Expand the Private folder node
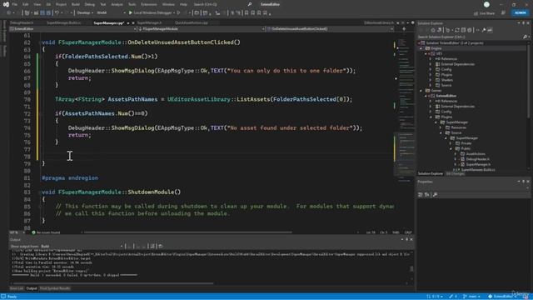533x300 pixels. pyautogui.click(x=451, y=143)
